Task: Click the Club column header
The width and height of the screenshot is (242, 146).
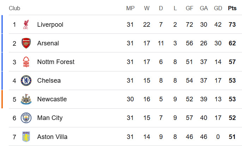Action: point(14,8)
